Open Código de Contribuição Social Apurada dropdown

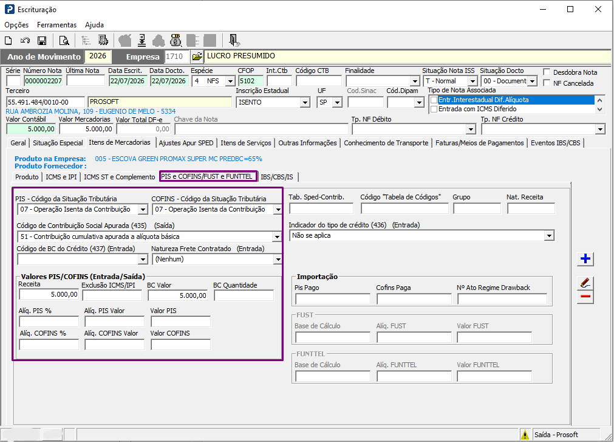click(x=277, y=237)
